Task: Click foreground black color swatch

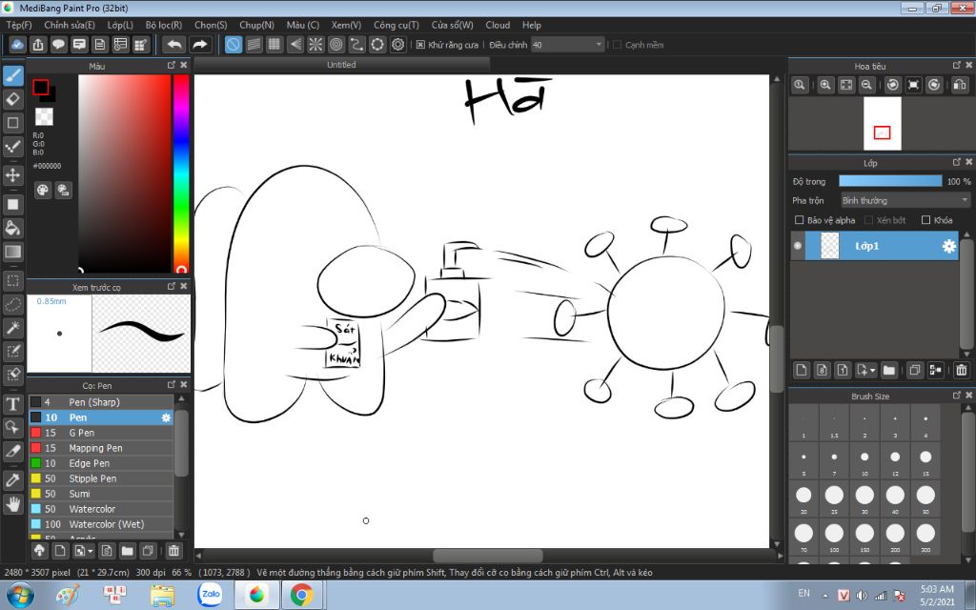Action: (x=40, y=87)
